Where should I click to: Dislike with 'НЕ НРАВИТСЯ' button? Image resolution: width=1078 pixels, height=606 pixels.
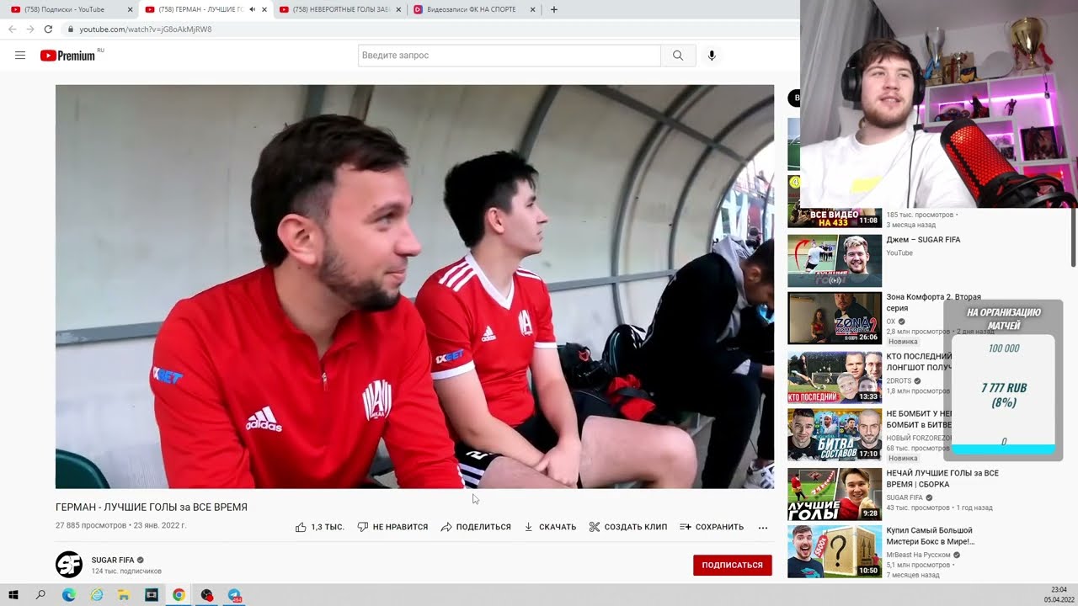[x=392, y=527]
